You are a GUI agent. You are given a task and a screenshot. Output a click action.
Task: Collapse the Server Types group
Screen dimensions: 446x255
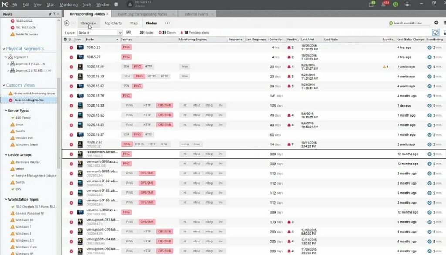[6, 111]
